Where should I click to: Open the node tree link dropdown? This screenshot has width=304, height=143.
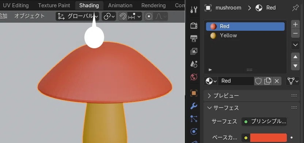tap(293, 81)
